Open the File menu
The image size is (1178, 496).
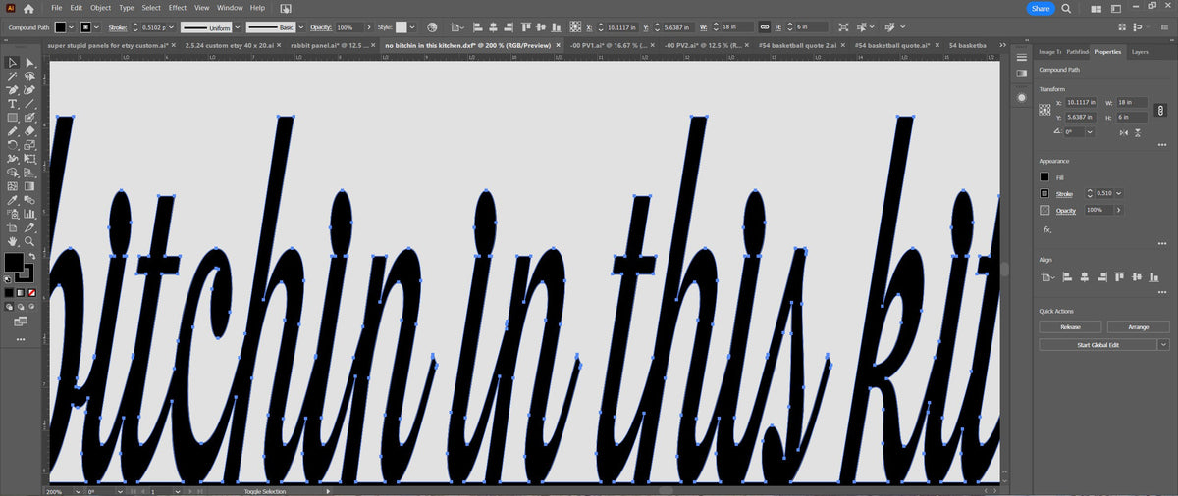point(56,8)
